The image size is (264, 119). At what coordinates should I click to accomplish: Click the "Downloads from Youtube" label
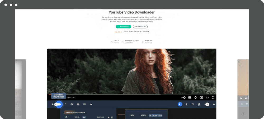click(x=75, y=112)
